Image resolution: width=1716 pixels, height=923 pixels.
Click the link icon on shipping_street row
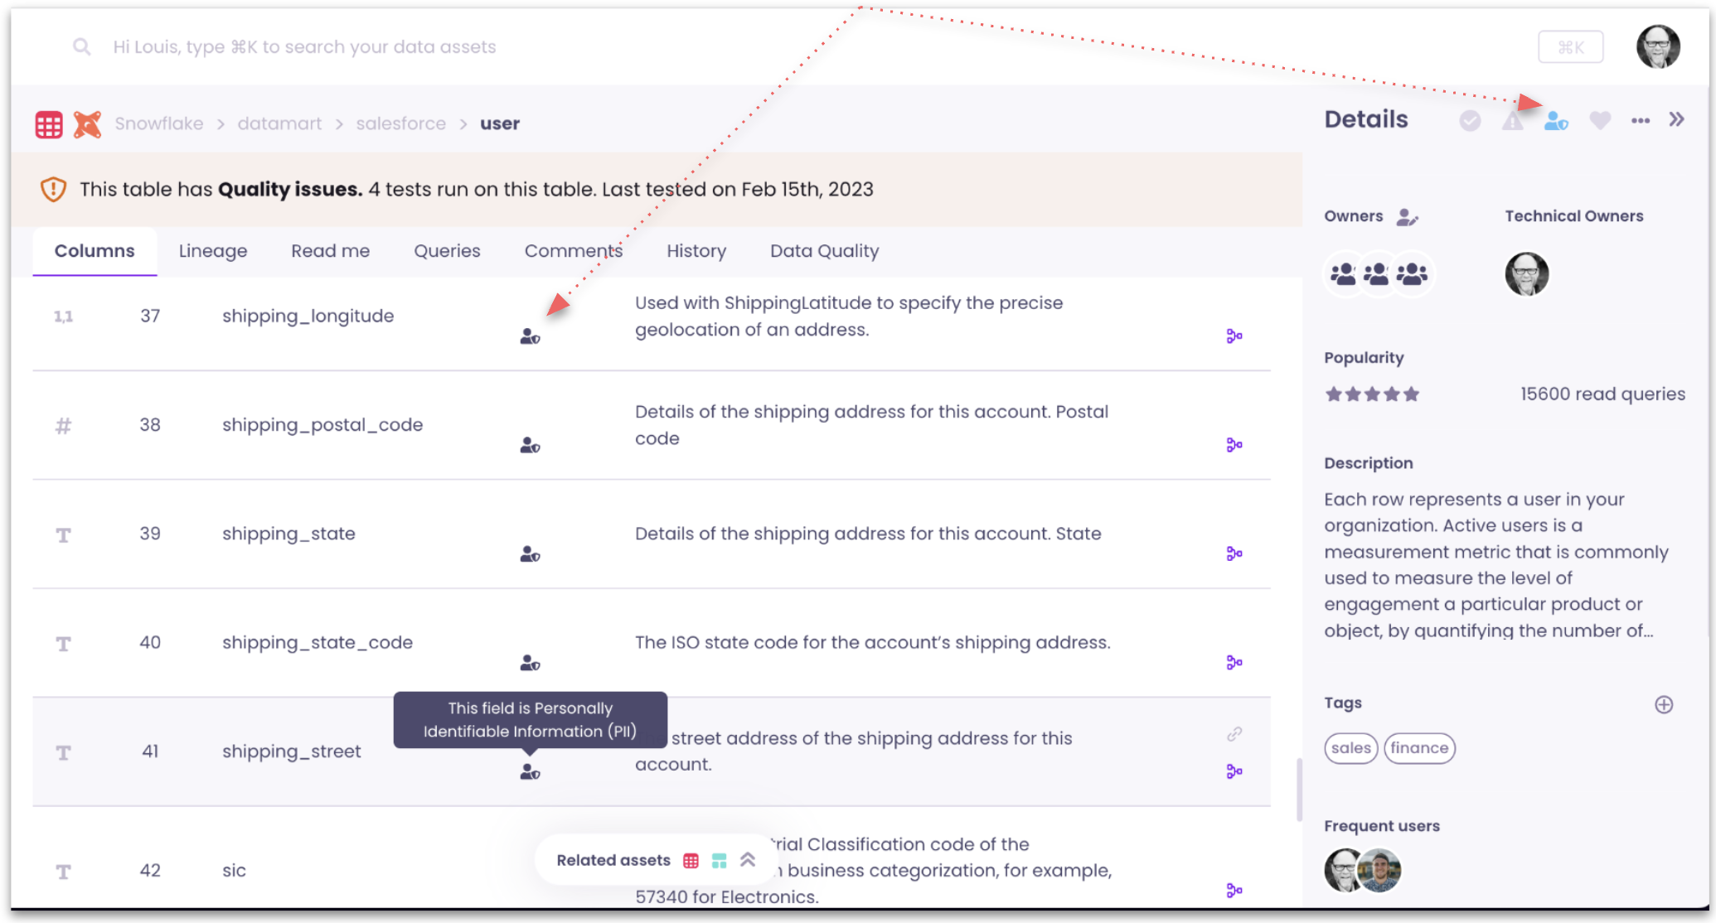click(x=1234, y=734)
